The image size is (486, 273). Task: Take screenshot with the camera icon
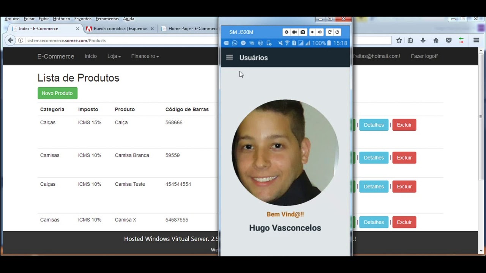pyautogui.click(x=303, y=32)
